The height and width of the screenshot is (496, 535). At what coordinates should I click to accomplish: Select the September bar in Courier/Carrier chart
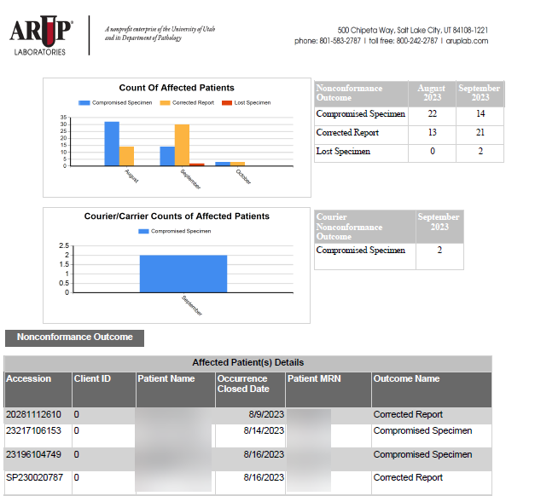[x=183, y=274]
